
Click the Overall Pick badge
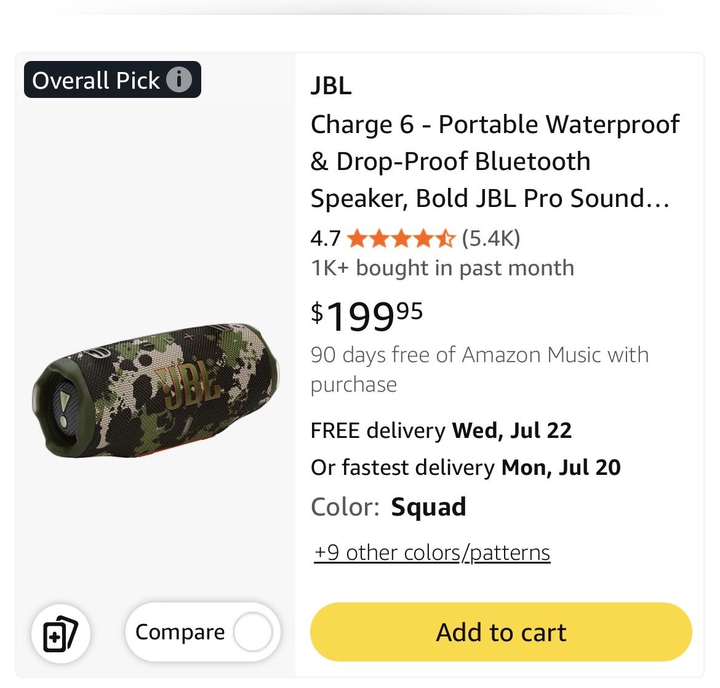click(113, 79)
